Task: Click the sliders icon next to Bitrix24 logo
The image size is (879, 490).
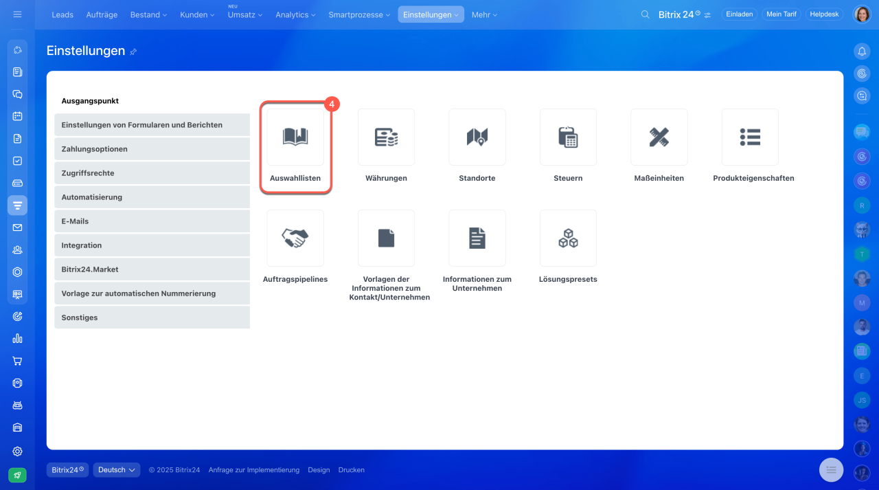Action: pos(707,15)
